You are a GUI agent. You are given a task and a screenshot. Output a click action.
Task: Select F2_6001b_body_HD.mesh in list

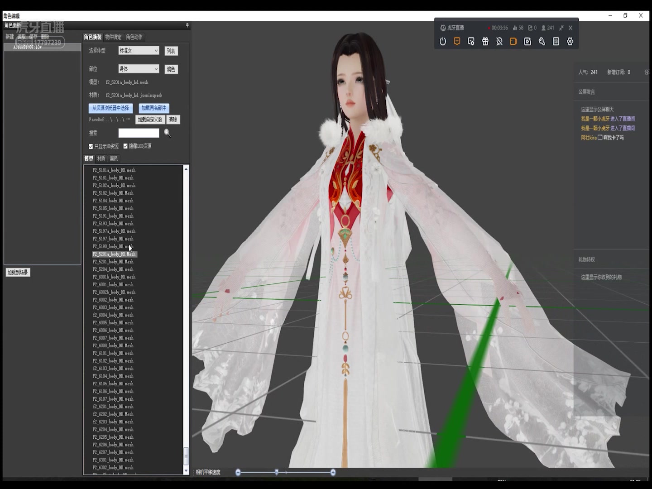click(x=114, y=277)
